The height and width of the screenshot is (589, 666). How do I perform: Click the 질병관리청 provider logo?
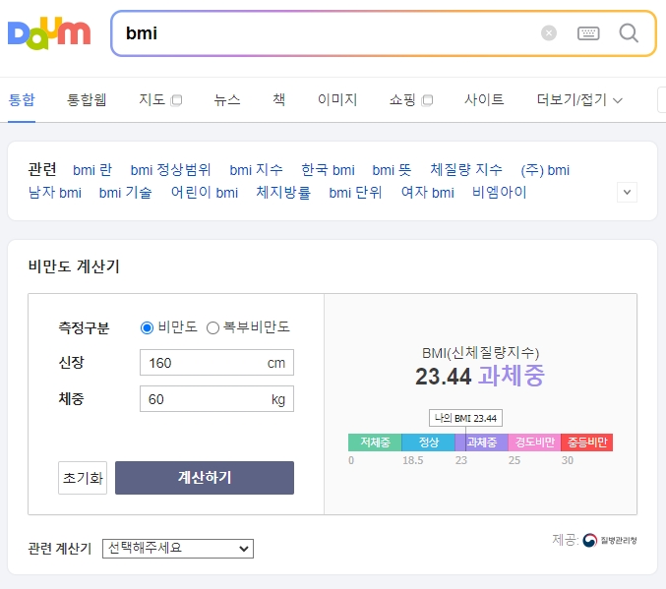point(610,540)
